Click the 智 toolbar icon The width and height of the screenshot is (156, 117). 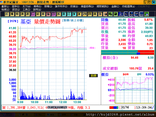58,14
